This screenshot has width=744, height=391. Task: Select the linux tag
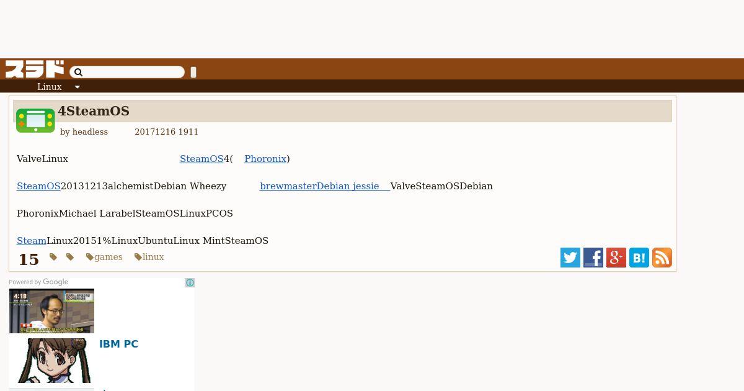149,257
